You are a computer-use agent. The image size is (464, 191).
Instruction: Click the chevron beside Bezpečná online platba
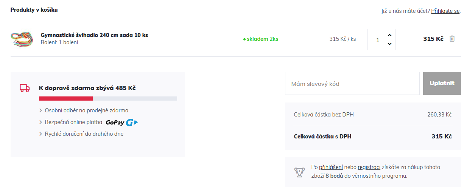pos(41,123)
